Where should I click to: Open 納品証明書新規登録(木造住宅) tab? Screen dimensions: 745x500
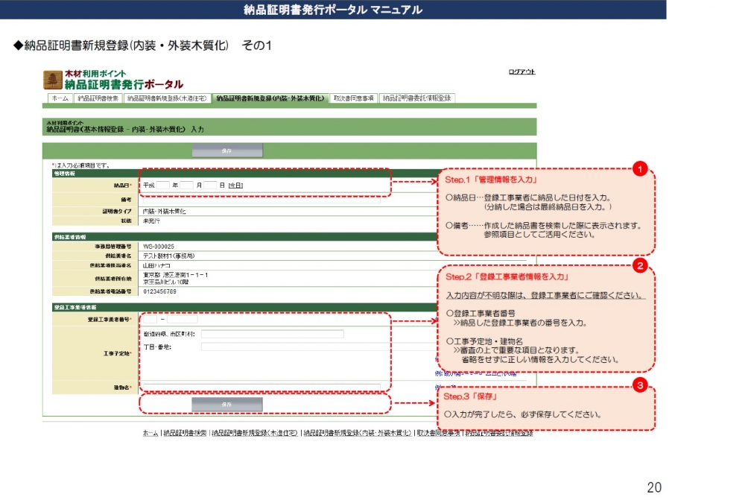click(x=167, y=98)
